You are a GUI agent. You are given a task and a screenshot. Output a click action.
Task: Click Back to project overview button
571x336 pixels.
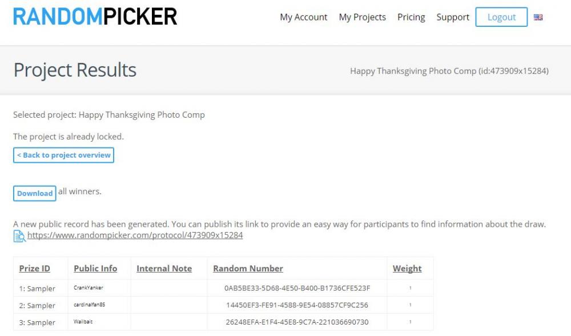(x=64, y=155)
